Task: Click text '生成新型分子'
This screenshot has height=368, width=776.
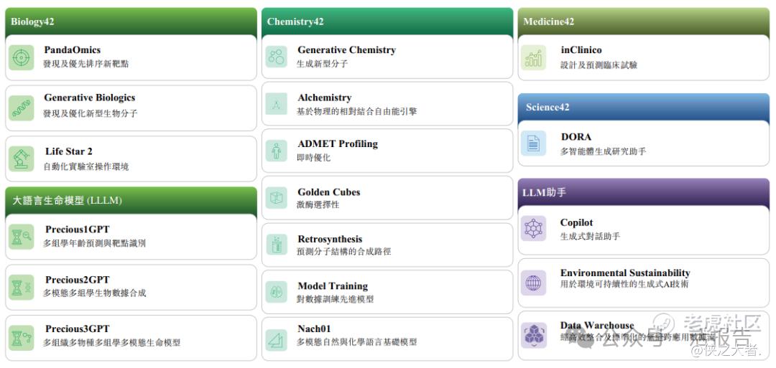Action: click(322, 64)
